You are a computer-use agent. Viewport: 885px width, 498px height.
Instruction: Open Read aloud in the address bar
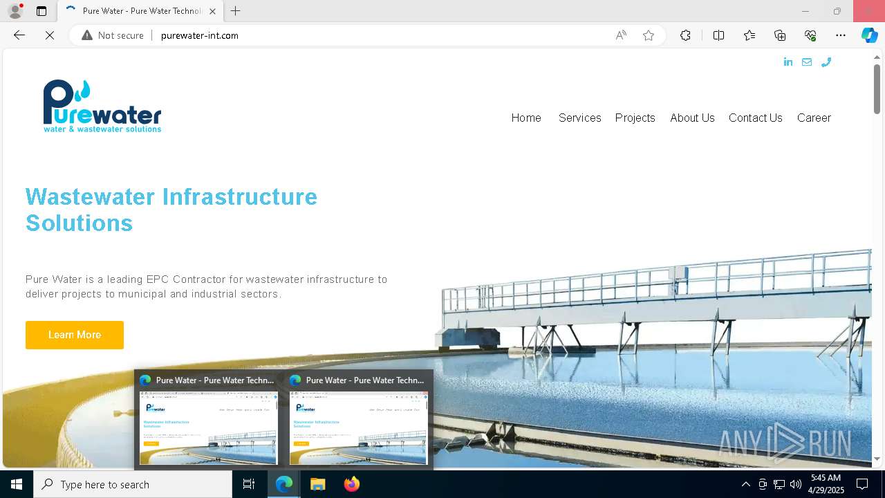pos(621,35)
